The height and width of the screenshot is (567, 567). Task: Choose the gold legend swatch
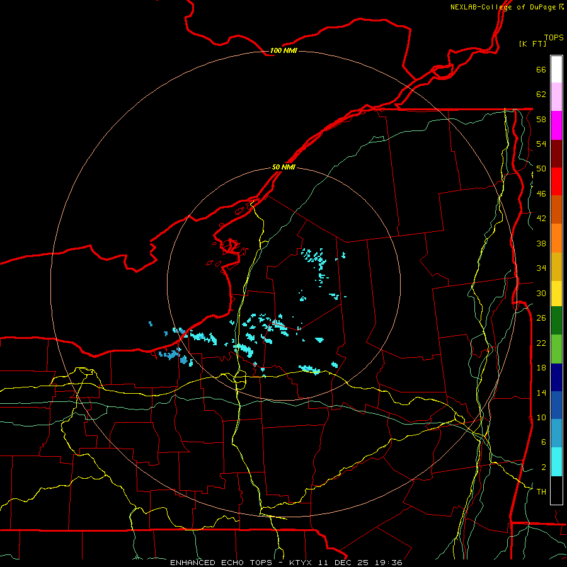tap(556, 266)
